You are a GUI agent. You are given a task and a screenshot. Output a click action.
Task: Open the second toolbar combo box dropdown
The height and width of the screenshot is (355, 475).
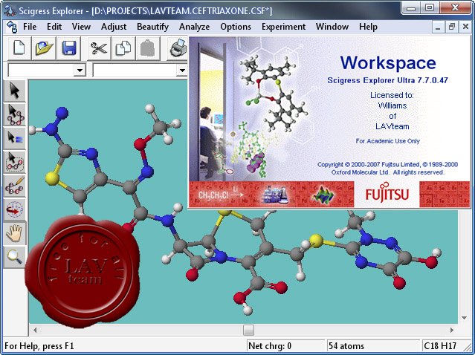182,71
